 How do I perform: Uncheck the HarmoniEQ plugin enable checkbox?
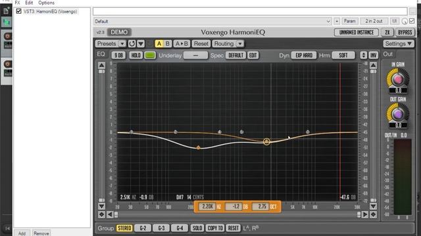(18, 11)
